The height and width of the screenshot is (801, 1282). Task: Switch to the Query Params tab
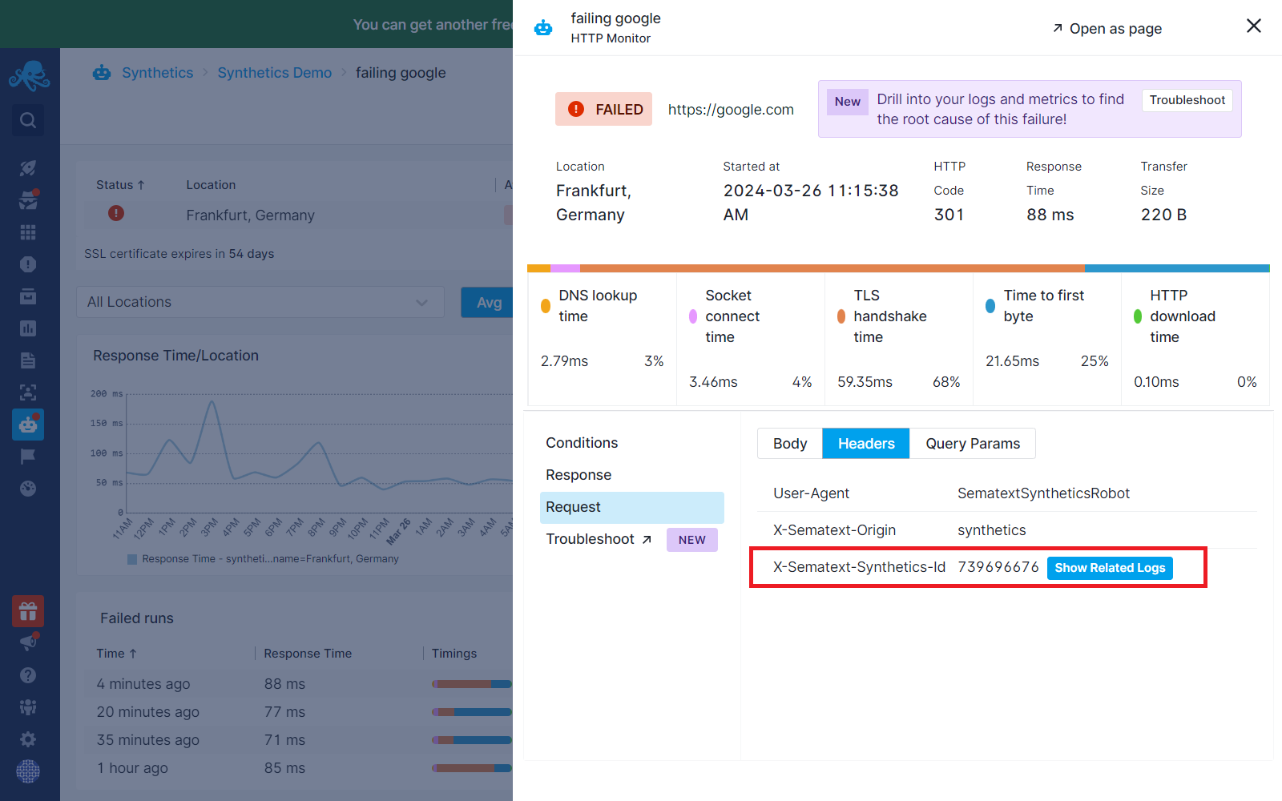973,444
